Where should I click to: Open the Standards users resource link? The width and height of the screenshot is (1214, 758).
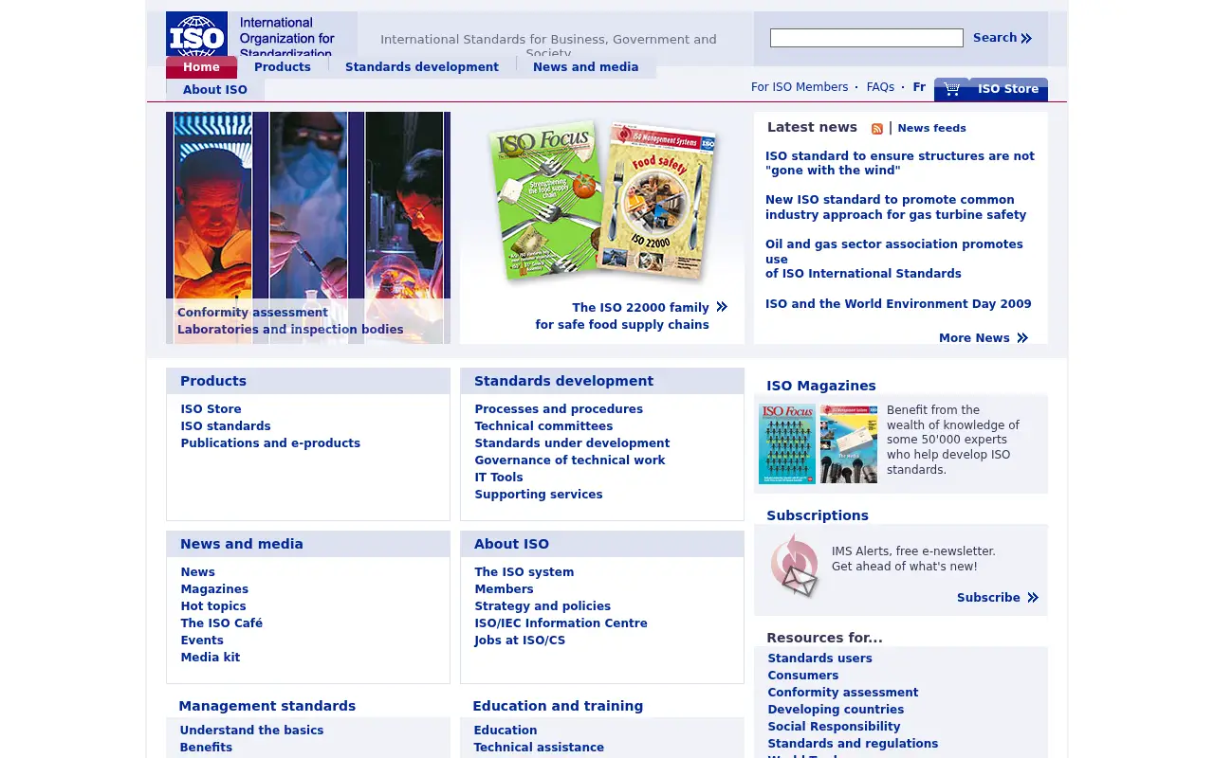point(820,659)
